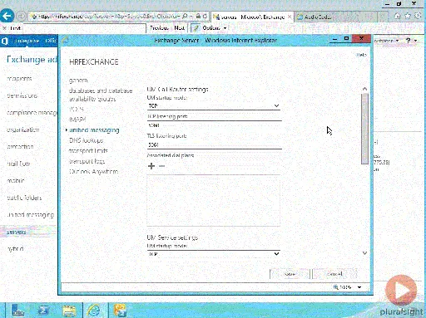
Task: Add an associated dial plan with the plus icon
Action: 151,166
